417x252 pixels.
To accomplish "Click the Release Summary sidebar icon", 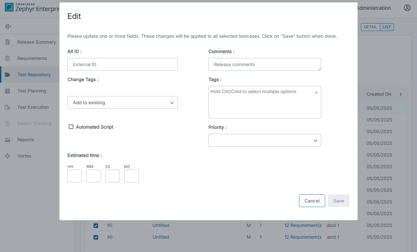I will [x=7, y=42].
